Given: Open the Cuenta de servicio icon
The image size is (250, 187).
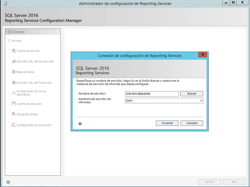Looking at the screenshot, I should point(14,51).
